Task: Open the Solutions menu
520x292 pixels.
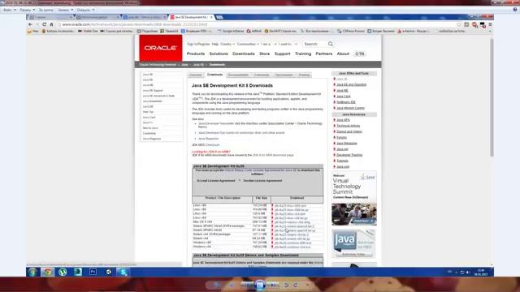Action: click(219, 54)
